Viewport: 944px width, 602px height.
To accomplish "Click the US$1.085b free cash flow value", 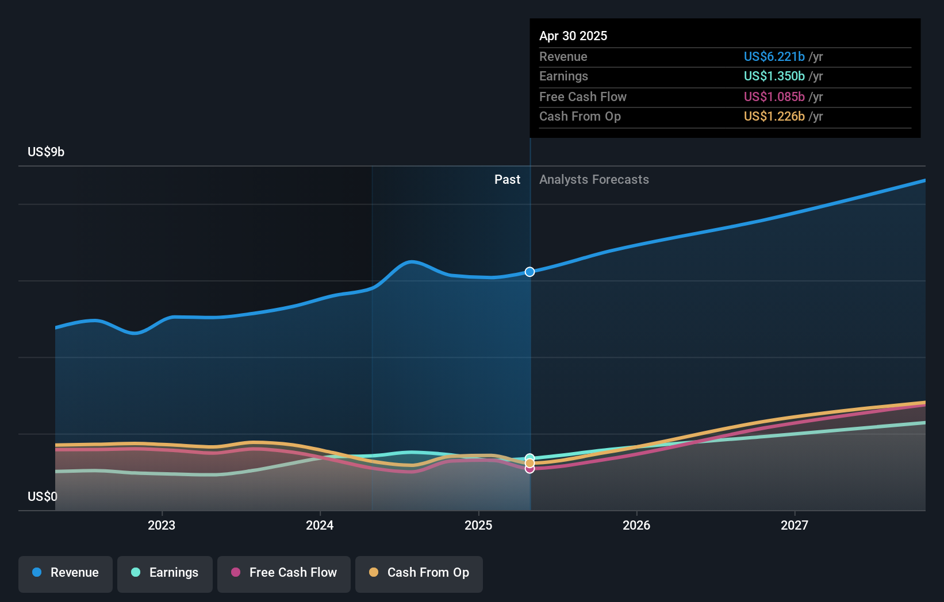I will point(774,97).
